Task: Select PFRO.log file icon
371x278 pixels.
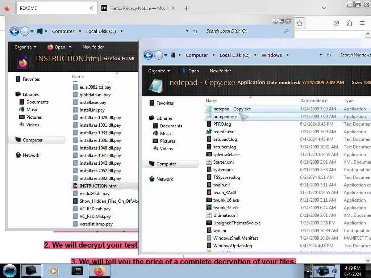Action: click(209, 124)
